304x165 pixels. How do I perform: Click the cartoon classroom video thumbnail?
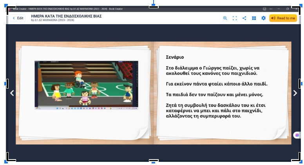86,84
